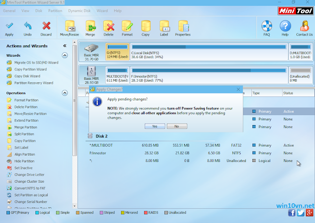Select the Merge partition toolbar icon
Viewport: 315px width, 223px height.
[90, 26]
